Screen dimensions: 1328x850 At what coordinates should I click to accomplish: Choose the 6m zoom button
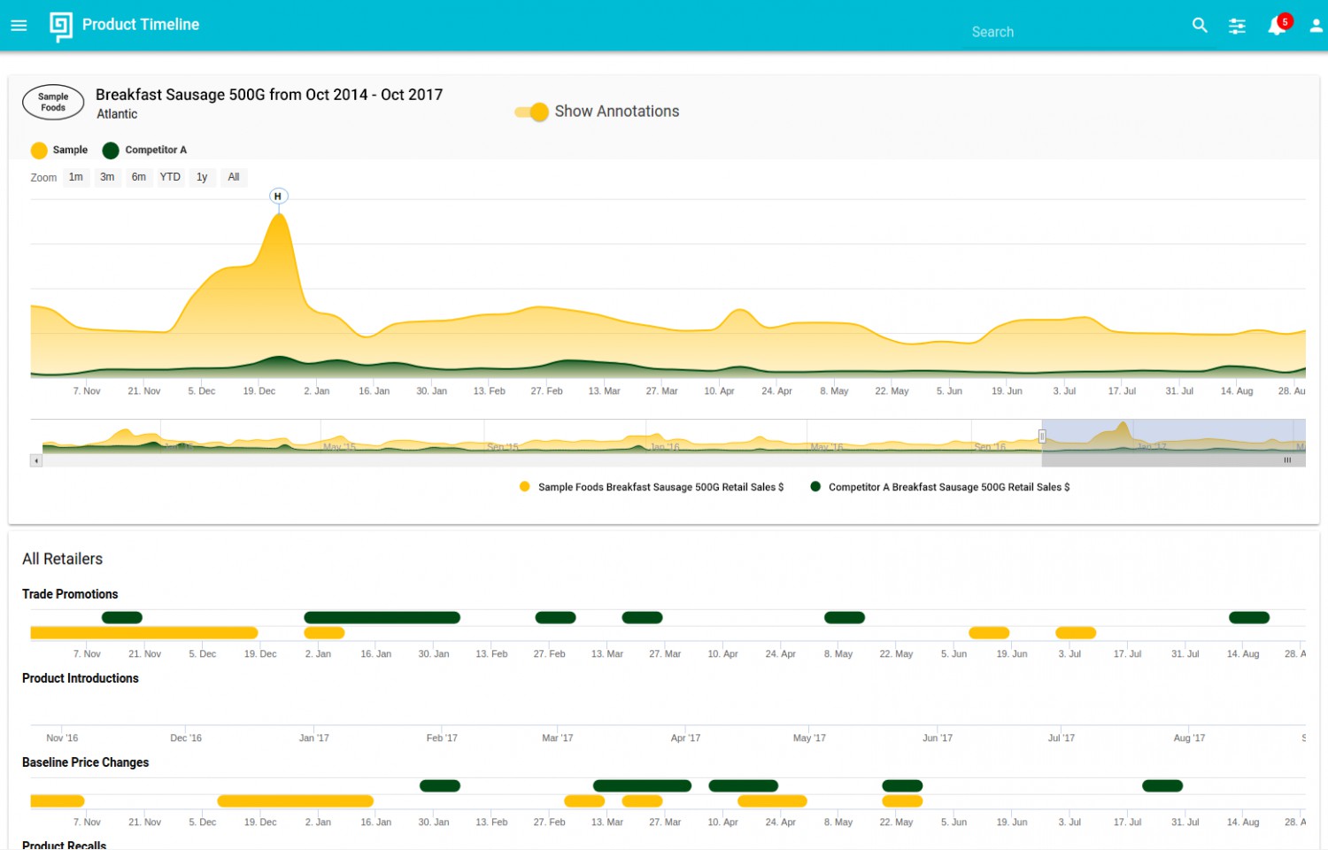click(139, 177)
